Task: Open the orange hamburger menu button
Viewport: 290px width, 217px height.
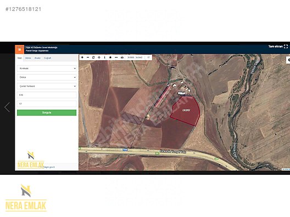Action: coord(20,49)
